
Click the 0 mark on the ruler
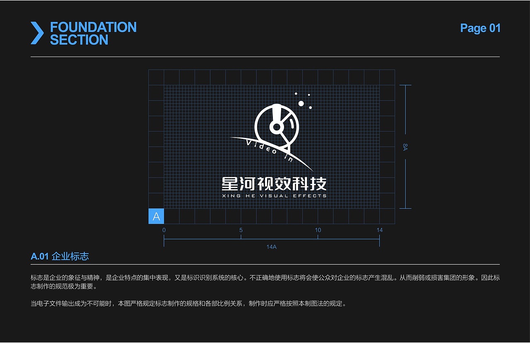pyautogui.click(x=164, y=230)
